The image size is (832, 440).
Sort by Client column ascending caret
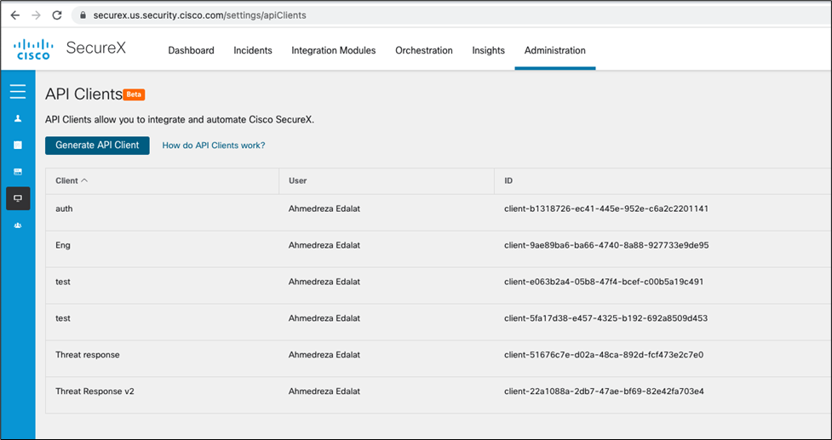83,180
